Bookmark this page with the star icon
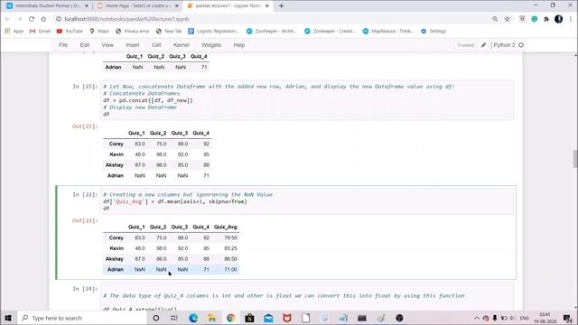Viewport: 578px width, 325px height. (508, 19)
